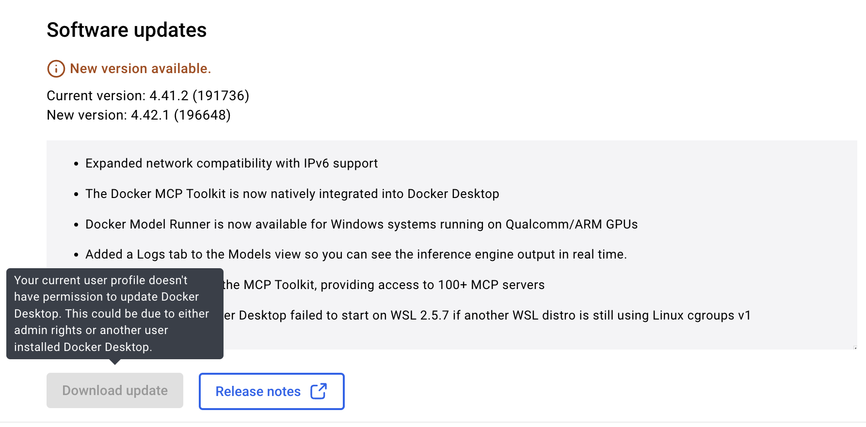Click the Docker Model Runner Qualcomm/ARM item
866x427 pixels.
point(361,225)
